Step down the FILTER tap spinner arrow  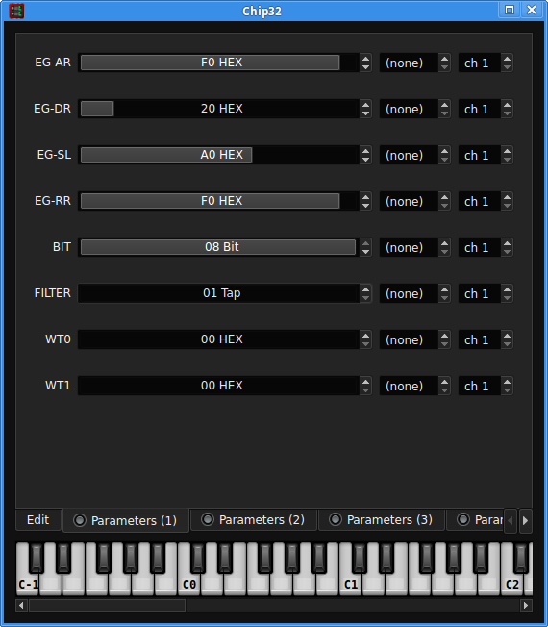click(365, 298)
